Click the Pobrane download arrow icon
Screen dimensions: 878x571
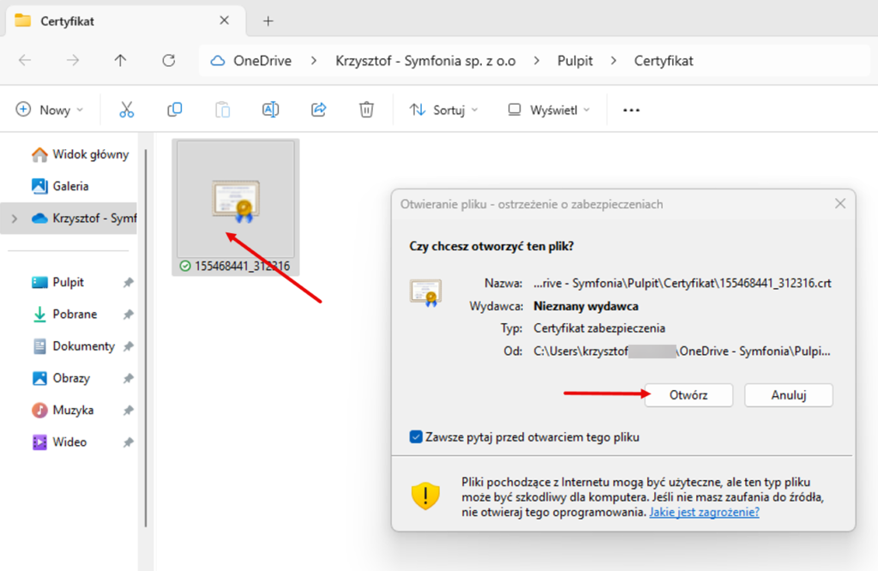[39, 314]
